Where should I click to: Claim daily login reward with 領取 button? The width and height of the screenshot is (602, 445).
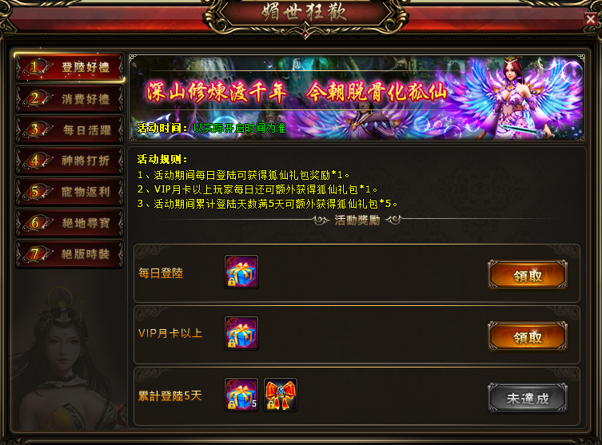pyautogui.click(x=528, y=275)
